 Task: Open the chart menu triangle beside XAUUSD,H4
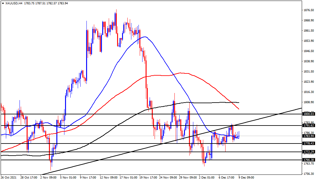tap(3, 3)
